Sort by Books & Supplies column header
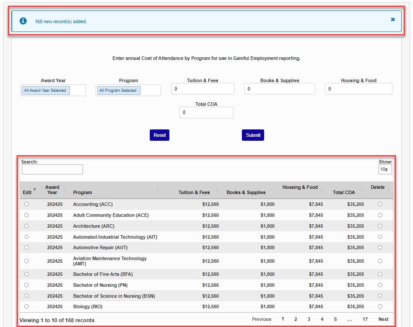 pyautogui.click(x=246, y=192)
